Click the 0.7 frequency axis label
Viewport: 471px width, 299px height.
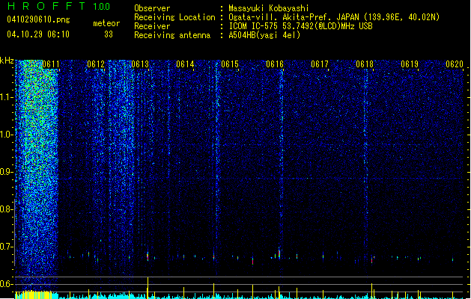click(x=6, y=247)
